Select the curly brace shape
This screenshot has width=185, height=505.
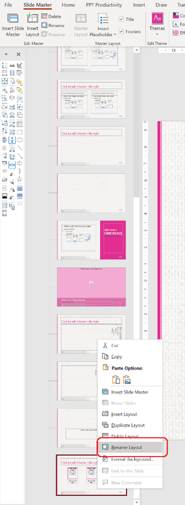tap(19, 171)
